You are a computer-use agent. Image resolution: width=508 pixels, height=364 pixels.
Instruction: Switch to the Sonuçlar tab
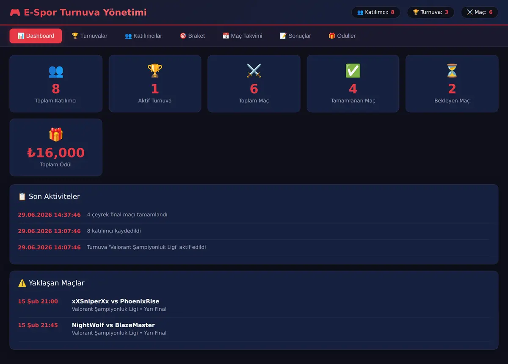(295, 36)
